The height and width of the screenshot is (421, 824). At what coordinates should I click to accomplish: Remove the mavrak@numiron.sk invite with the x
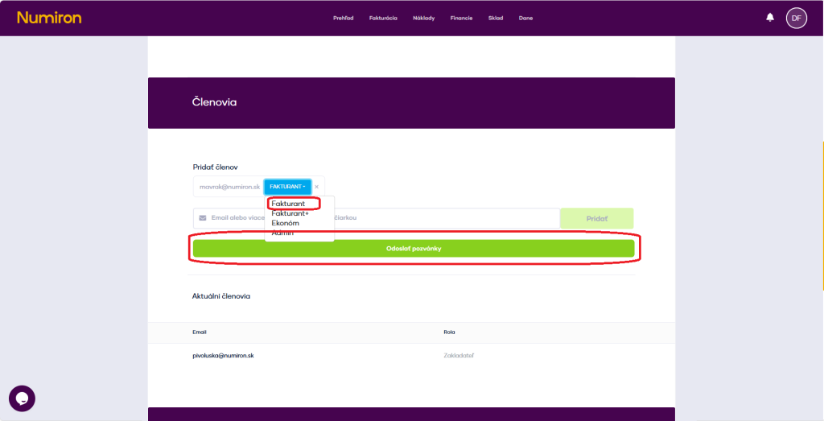coord(316,187)
